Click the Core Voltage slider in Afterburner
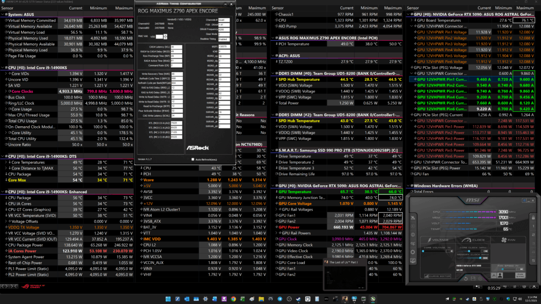The height and width of the screenshot is (304, 541). click(x=435, y=251)
